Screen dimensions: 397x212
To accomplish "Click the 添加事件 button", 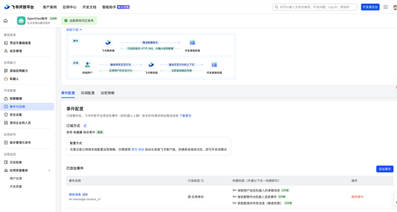I will click(x=384, y=169).
